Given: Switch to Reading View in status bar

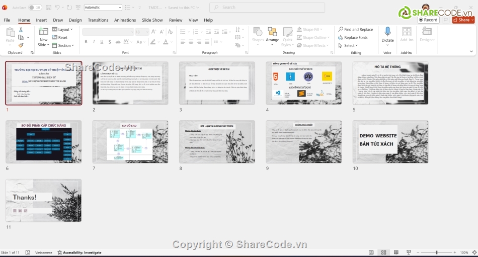Looking at the screenshot, I should click(x=396, y=252).
